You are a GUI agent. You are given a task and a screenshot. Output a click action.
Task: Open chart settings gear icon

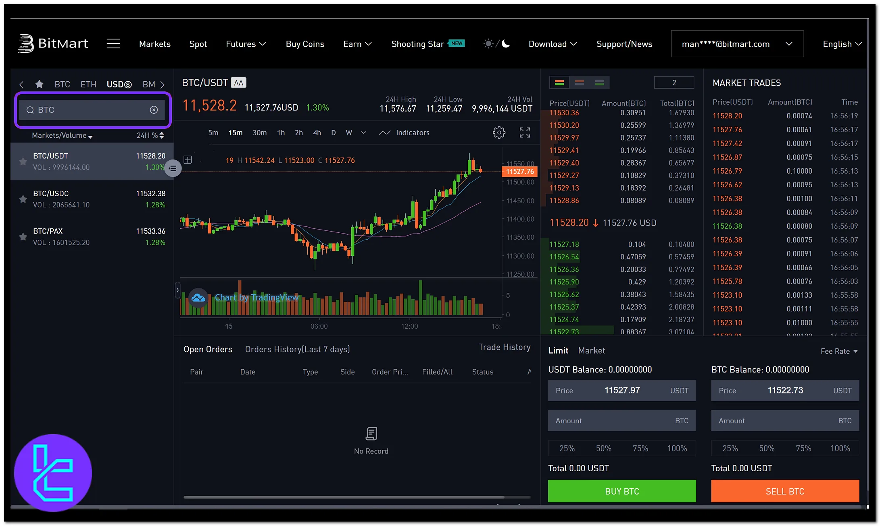tap(499, 133)
